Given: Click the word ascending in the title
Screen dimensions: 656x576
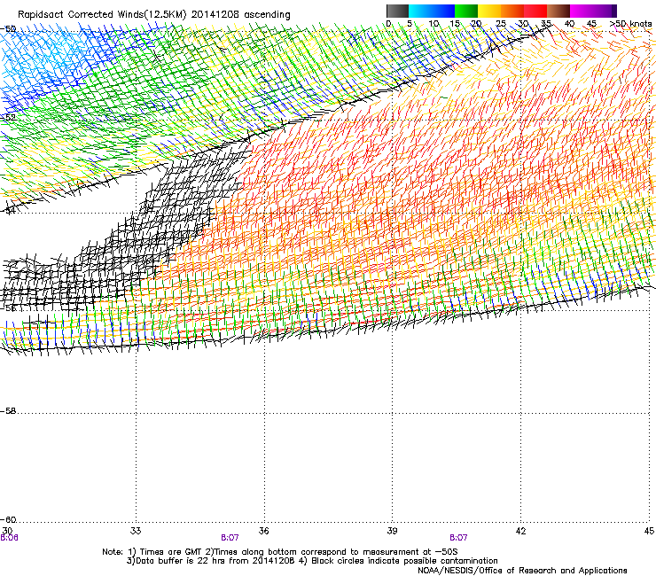Looking at the screenshot, I should 268,15.
